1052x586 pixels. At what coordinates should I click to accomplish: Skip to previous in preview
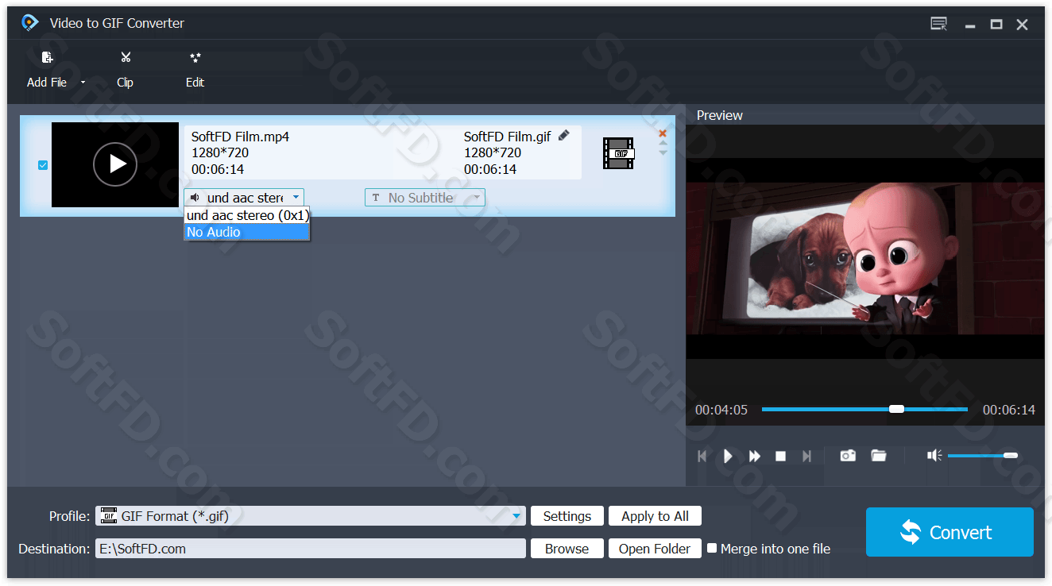(x=702, y=456)
